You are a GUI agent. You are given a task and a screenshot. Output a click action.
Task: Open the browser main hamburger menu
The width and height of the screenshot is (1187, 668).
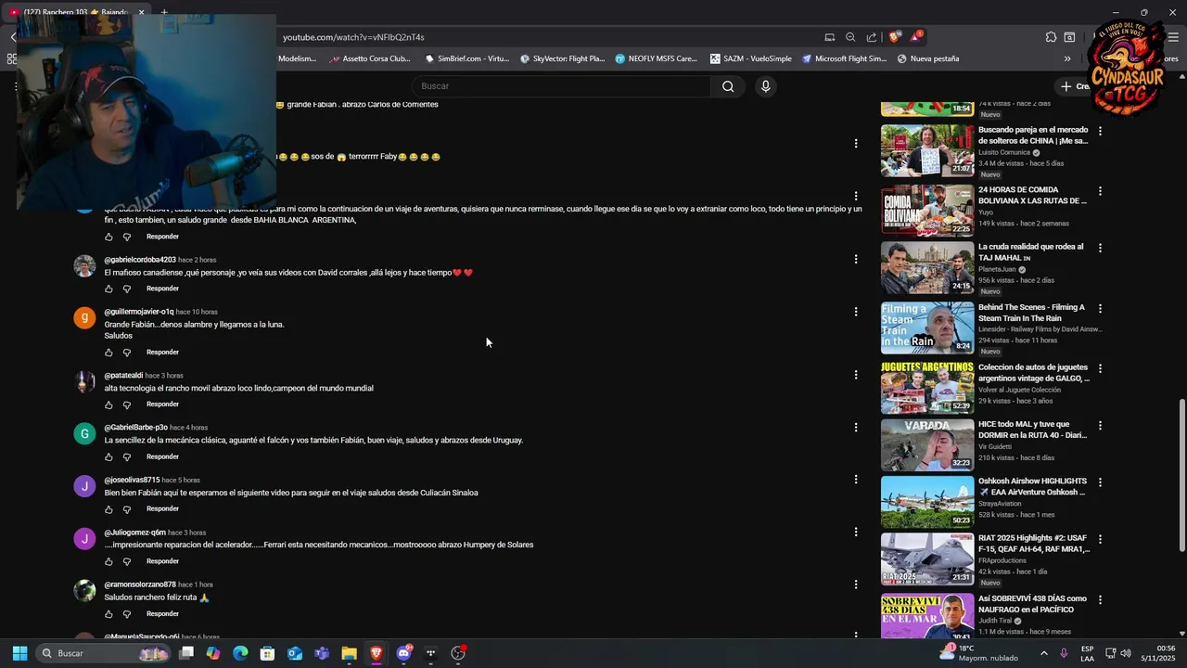tap(1174, 37)
